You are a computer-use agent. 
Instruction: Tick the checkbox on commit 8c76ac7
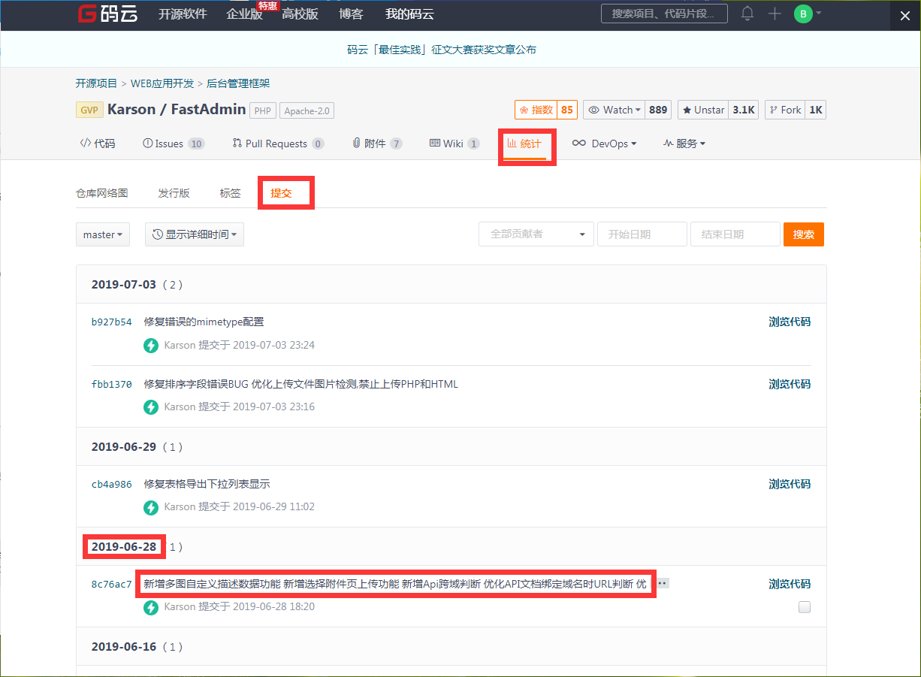pos(805,607)
